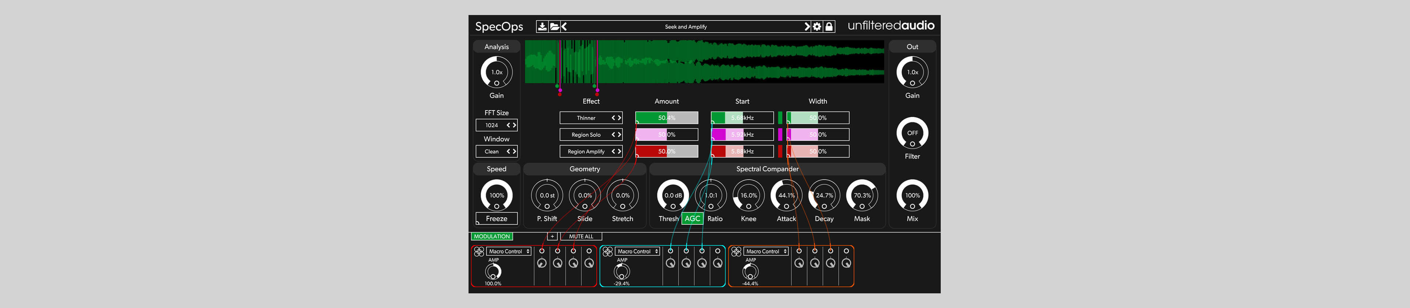Click orange modulator AMP knob at -44.4%
Image resolution: width=1410 pixels, height=308 pixels.
751,271
